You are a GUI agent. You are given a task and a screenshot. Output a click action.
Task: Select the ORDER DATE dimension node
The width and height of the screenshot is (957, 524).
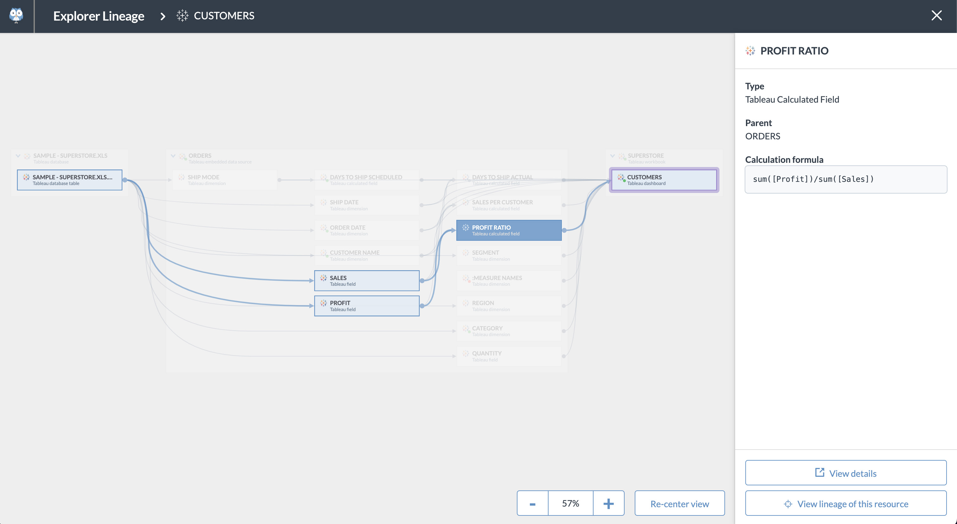(x=367, y=230)
